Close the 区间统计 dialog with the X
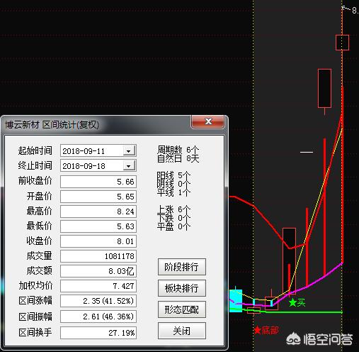This screenshot has width=359, height=352. [208, 121]
